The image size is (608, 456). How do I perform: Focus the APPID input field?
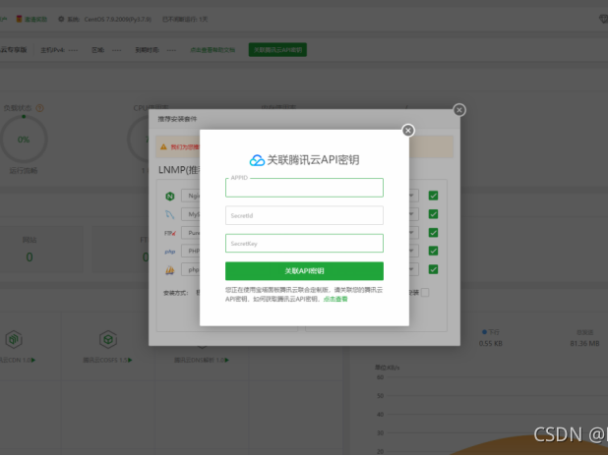coord(304,188)
